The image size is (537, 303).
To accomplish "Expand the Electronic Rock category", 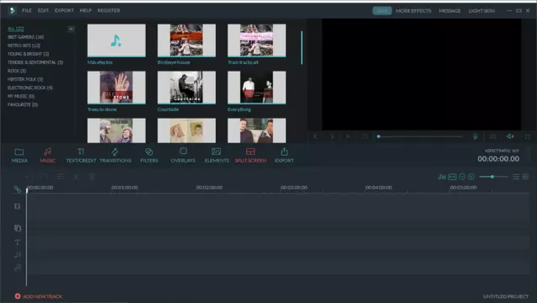I will (30, 88).
